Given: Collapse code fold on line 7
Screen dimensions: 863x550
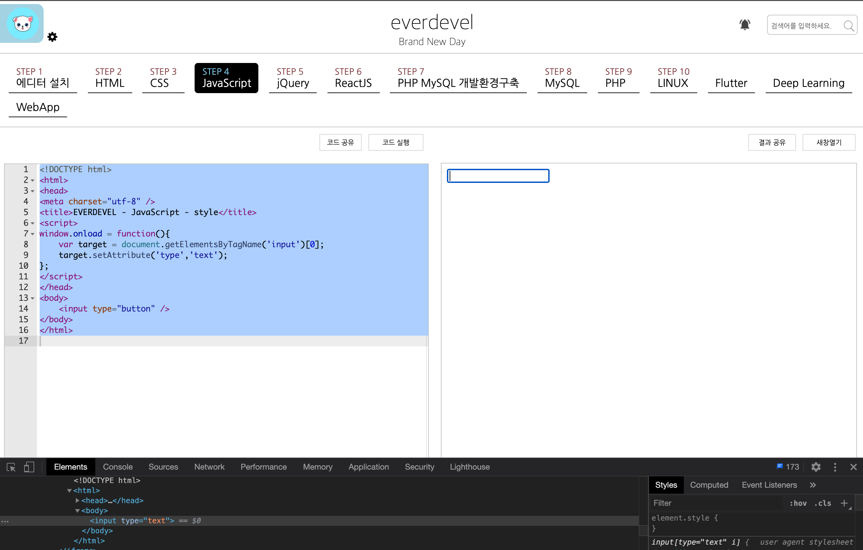Looking at the screenshot, I should click(33, 234).
